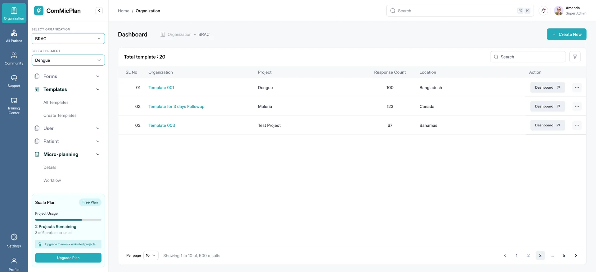Screen dimensions: 596x272
Task: Expand the User menu section
Action: coord(68,128)
